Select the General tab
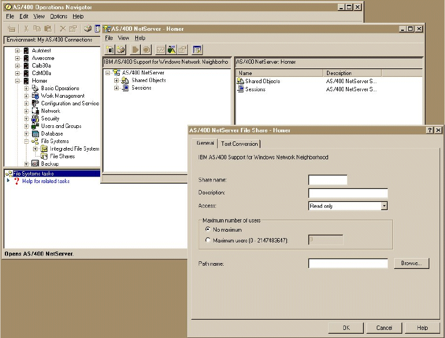The height and width of the screenshot is (338, 445). (x=205, y=143)
